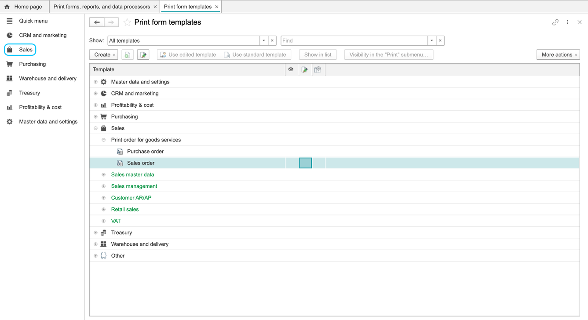Switch to the Home page tab
The width and height of the screenshot is (588, 320).
click(24, 7)
